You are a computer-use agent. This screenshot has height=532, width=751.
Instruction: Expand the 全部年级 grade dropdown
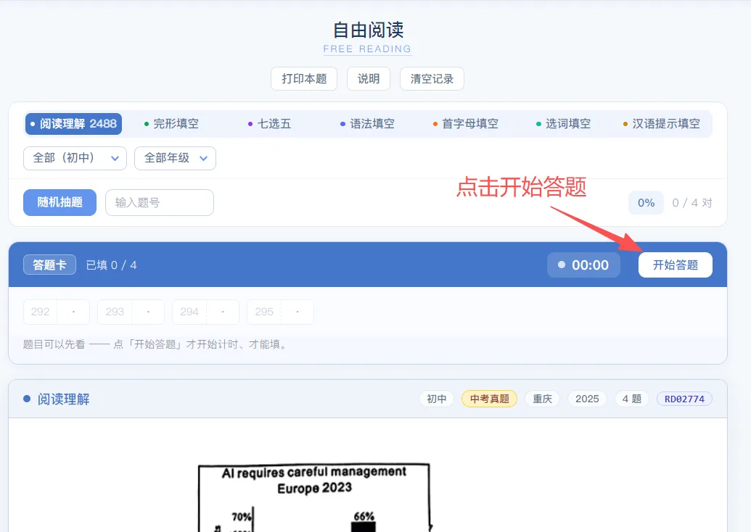(176, 158)
